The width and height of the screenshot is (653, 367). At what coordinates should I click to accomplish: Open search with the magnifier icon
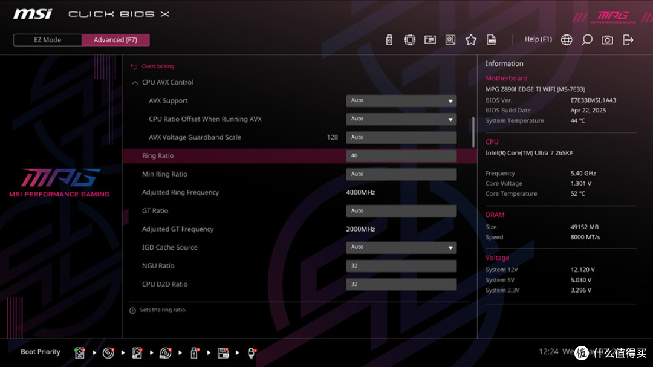586,39
